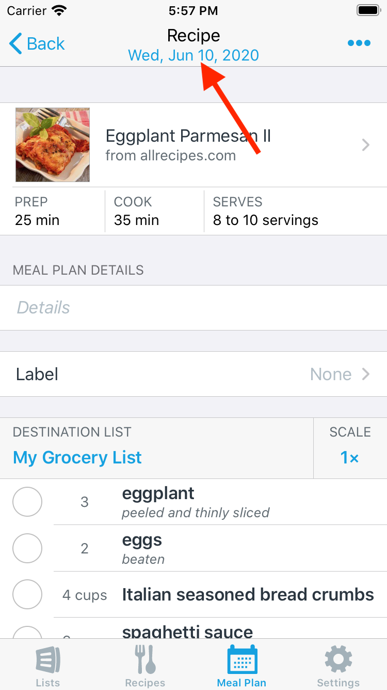Viewport: 387px width, 690px height.
Task: Open the Lists tab icon
Action: click(48, 659)
